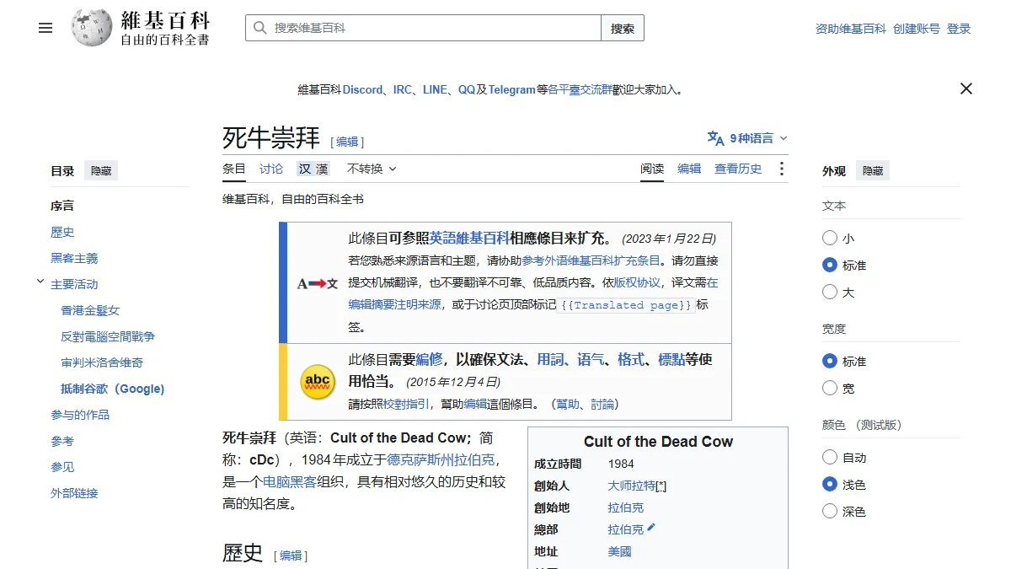Open the LINE link in banner
Viewport: 1011px width, 569px height.
435,89
